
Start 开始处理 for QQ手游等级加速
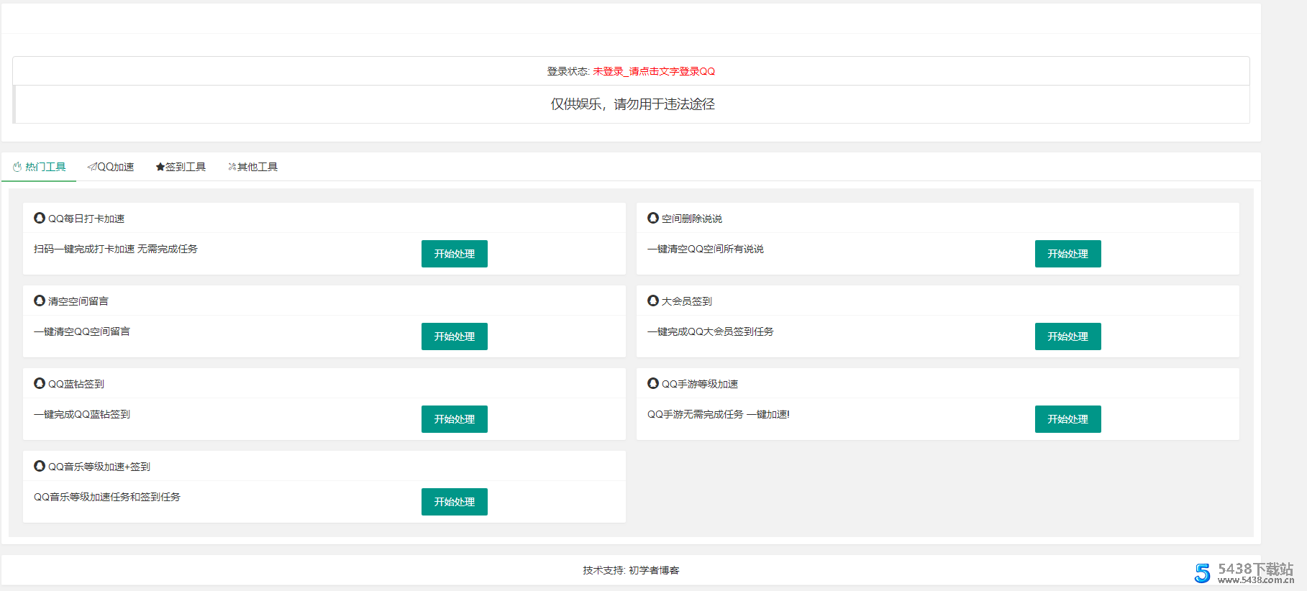tap(1068, 419)
